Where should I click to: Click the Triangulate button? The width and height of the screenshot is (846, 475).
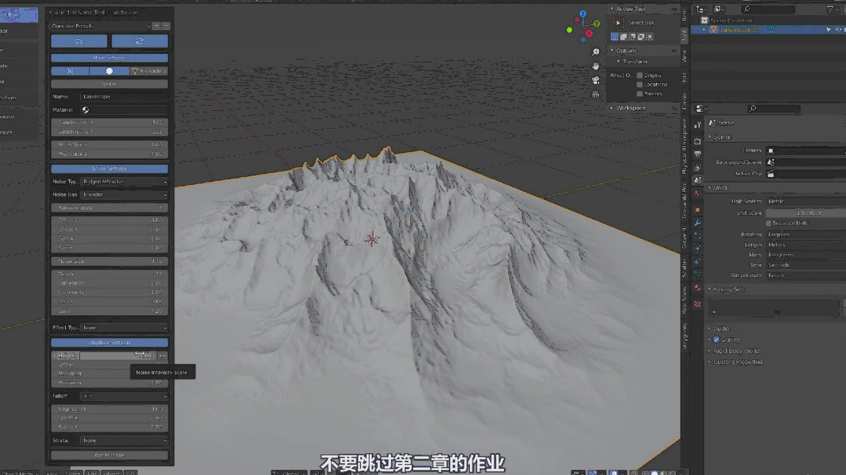[x=149, y=71]
